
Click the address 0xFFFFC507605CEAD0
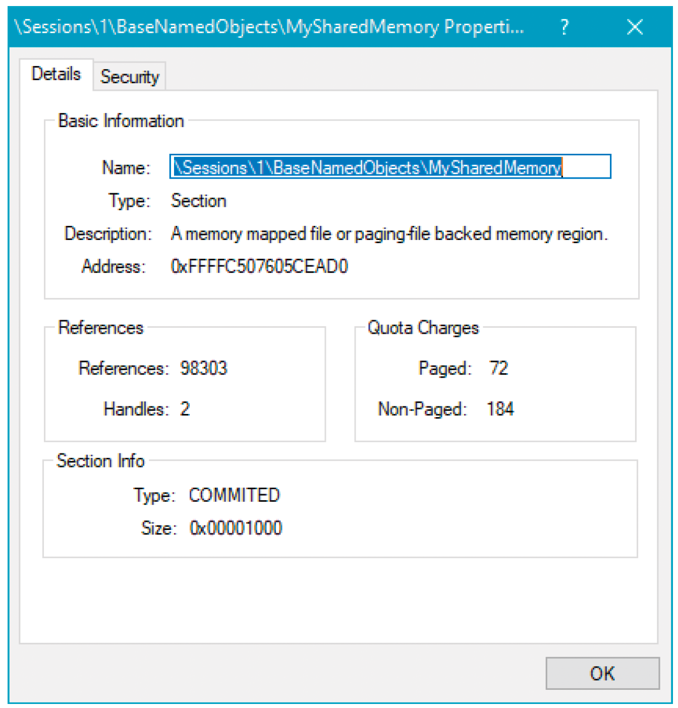pos(259,266)
